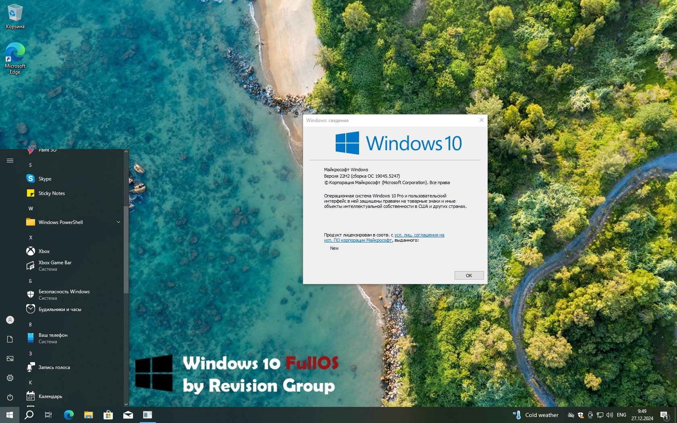Launch Sticky Notes from the app list
The height and width of the screenshot is (423, 677).
click(51, 193)
